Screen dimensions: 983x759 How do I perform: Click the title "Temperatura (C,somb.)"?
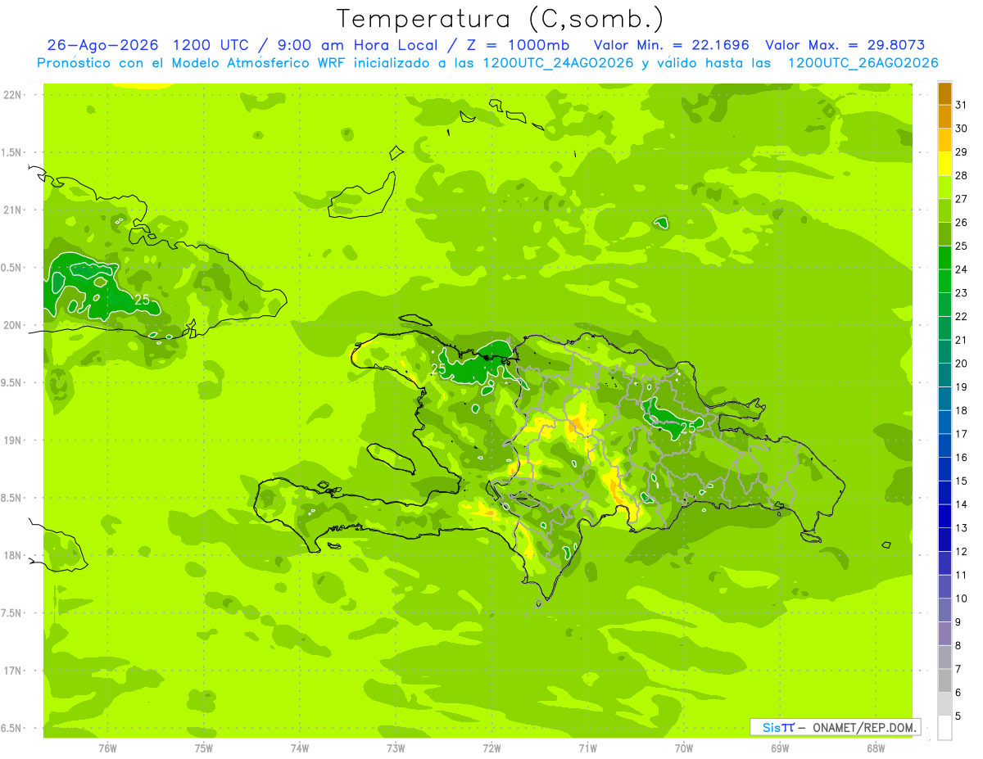pyautogui.click(x=501, y=19)
